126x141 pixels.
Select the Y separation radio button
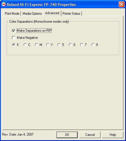pos(48,45)
